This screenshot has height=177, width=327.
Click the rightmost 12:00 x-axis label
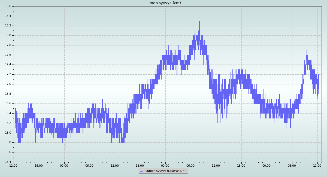click(x=317, y=166)
